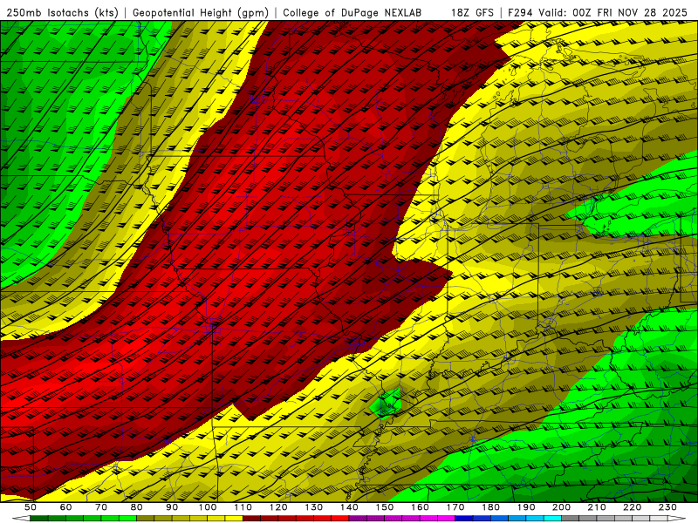The image size is (698, 523).
Task: Click the '250mb Isotachs (kts)' title text
Action: (x=63, y=12)
